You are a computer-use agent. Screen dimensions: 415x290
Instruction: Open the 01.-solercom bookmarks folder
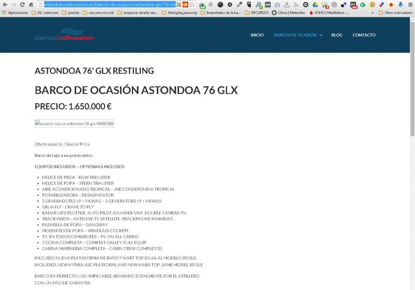click(45, 12)
